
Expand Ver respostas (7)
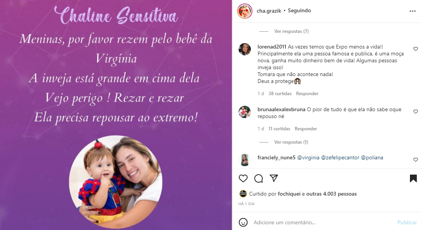tap(291, 31)
